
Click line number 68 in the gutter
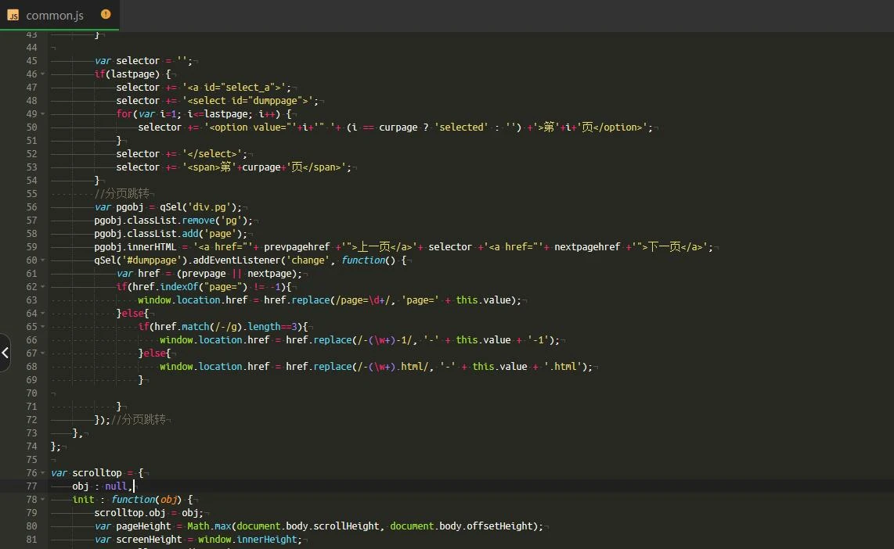(31, 367)
